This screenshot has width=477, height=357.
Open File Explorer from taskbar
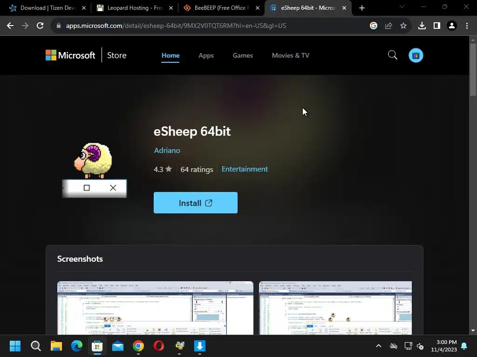(x=56, y=346)
